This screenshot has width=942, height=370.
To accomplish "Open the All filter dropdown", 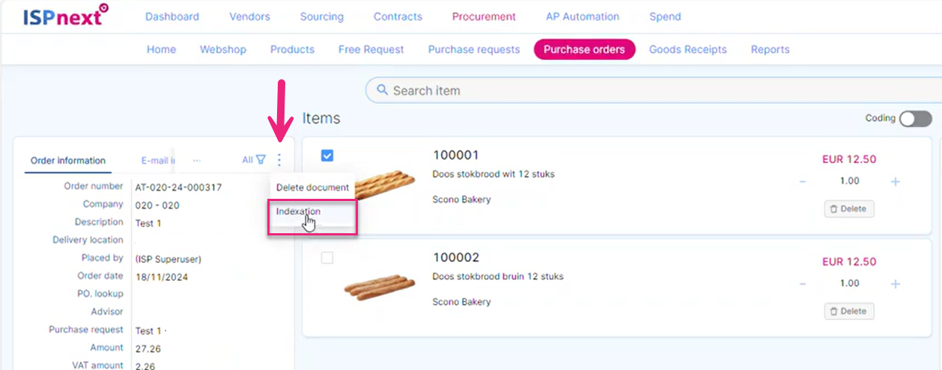I will coord(248,160).
